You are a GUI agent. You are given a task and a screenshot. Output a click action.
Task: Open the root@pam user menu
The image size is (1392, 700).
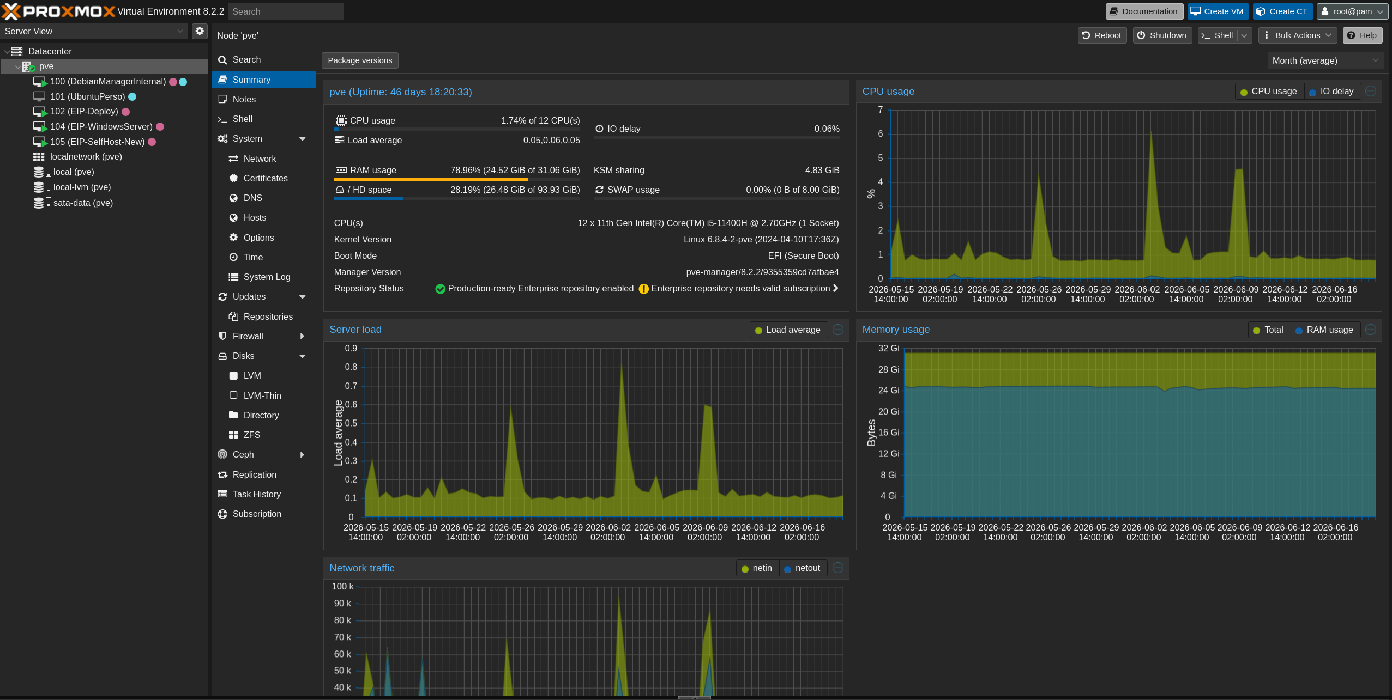1352,11
